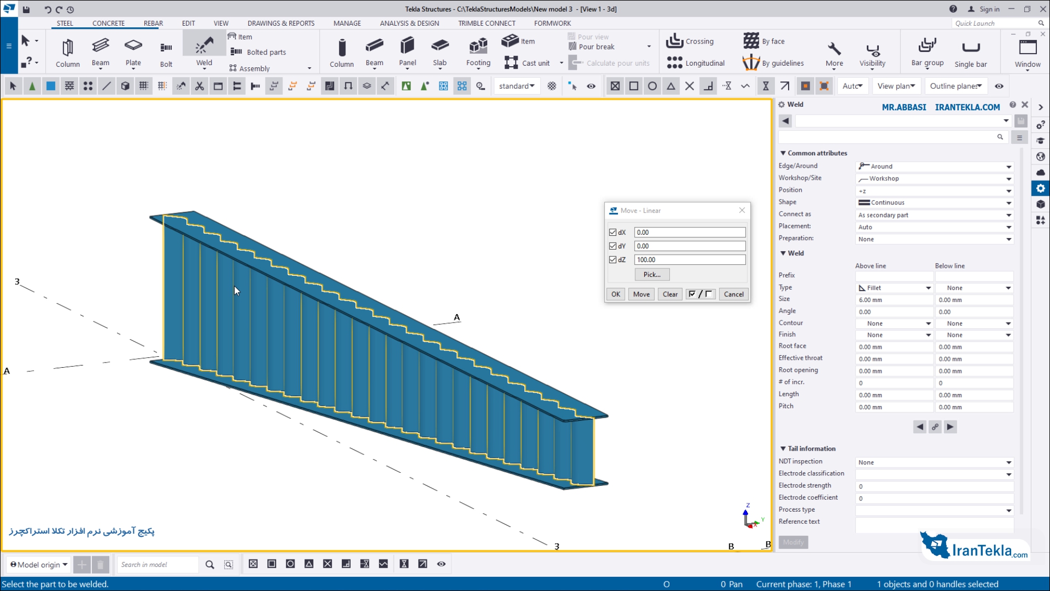Open the NDT inspection dropdown
The height and width of the screenshot is (591, 1050).
934,462
